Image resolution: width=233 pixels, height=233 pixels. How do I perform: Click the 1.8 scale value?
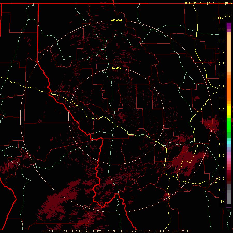click(x=221, y=144)
